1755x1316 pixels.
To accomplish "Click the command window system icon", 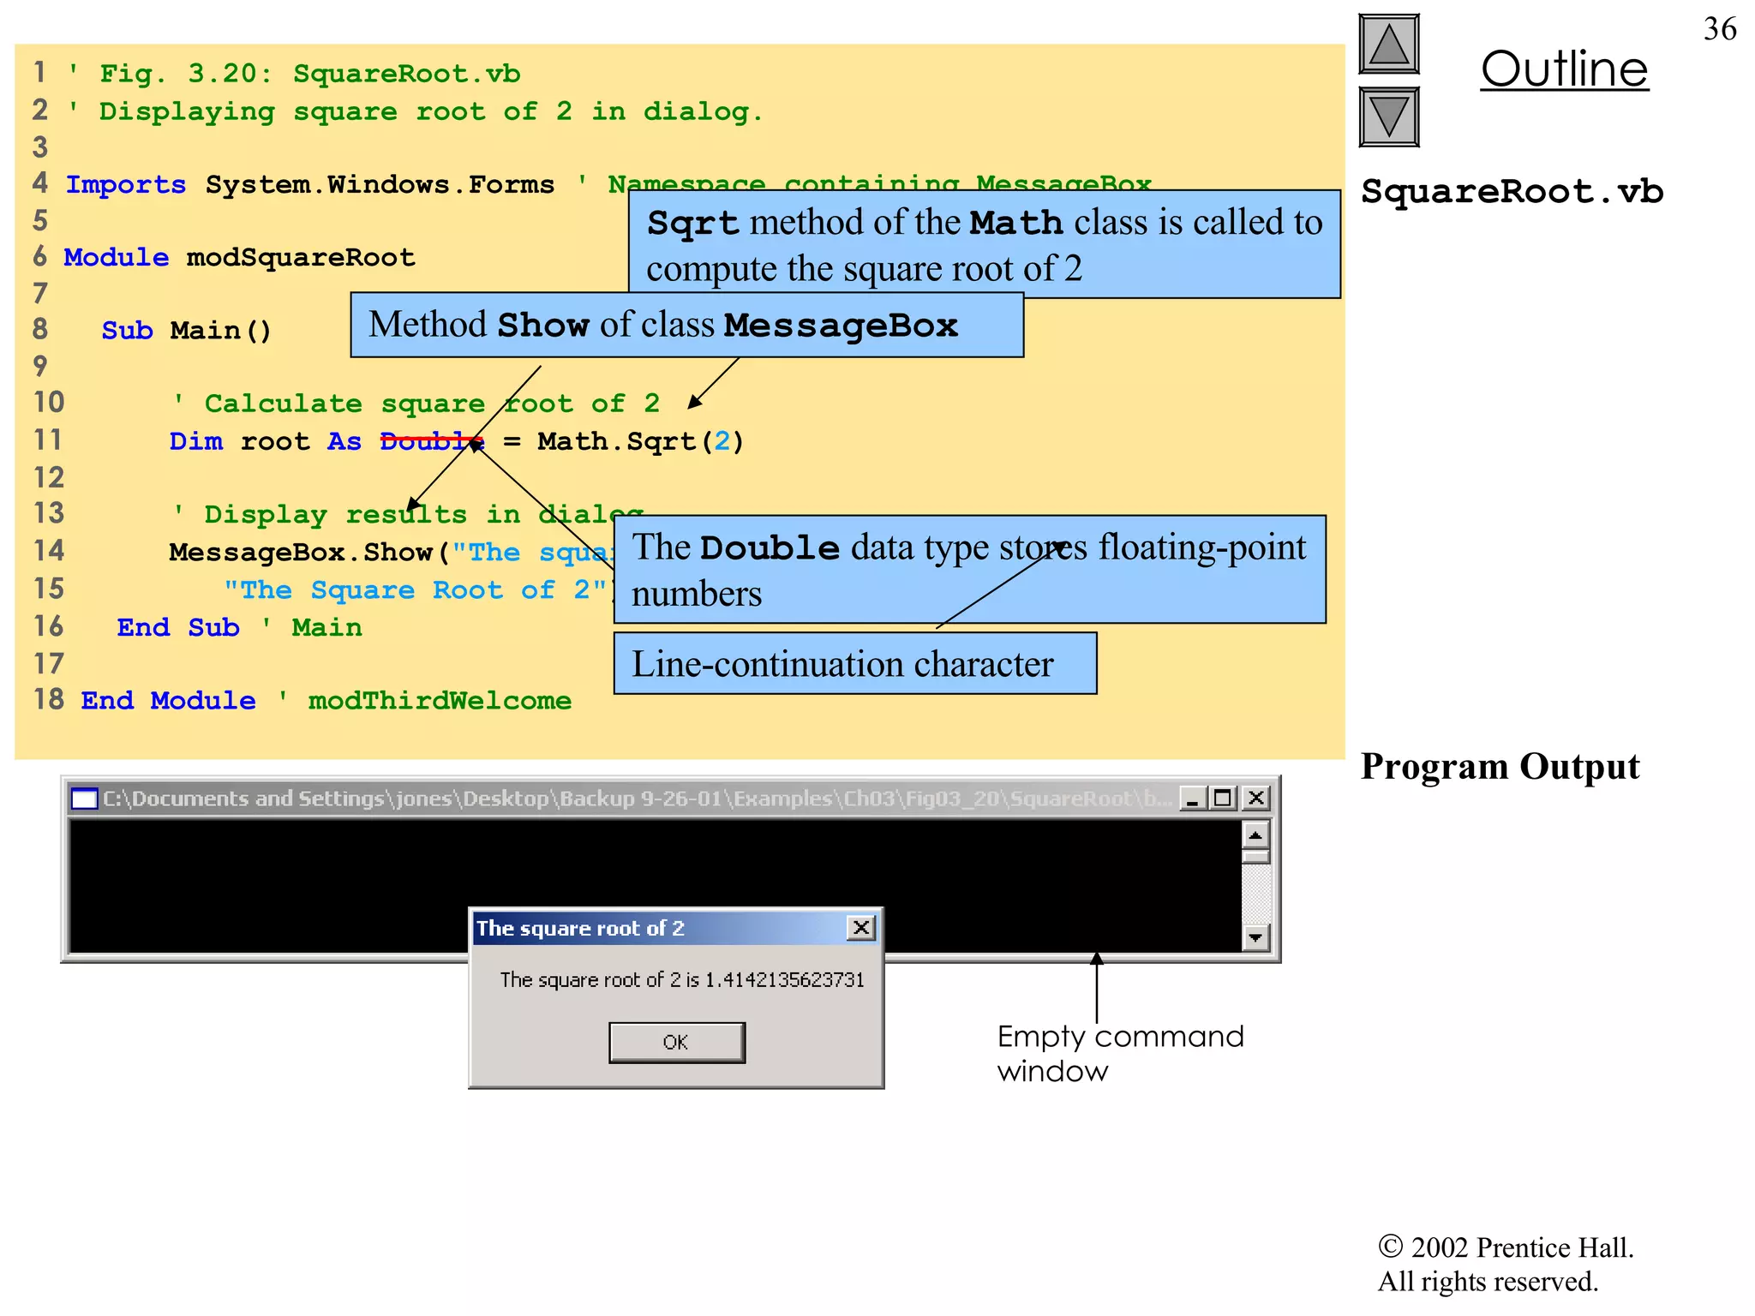I will click(x=84, y=799).
